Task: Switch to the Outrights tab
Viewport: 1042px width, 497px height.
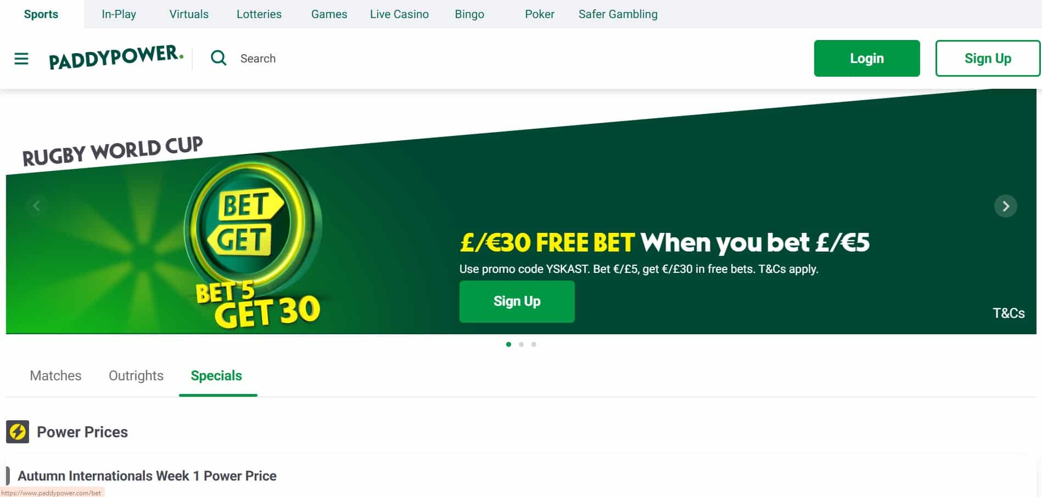Action: click(136, 375)
